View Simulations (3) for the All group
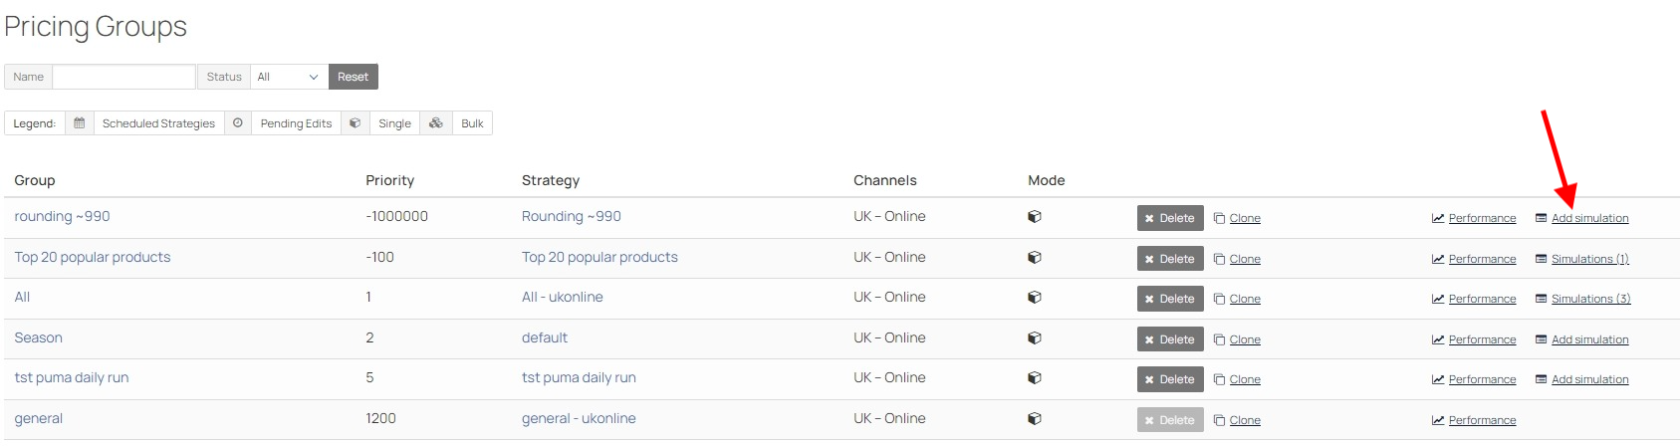This screenshot has width=1680, height=447. (x=1590, y=299)
